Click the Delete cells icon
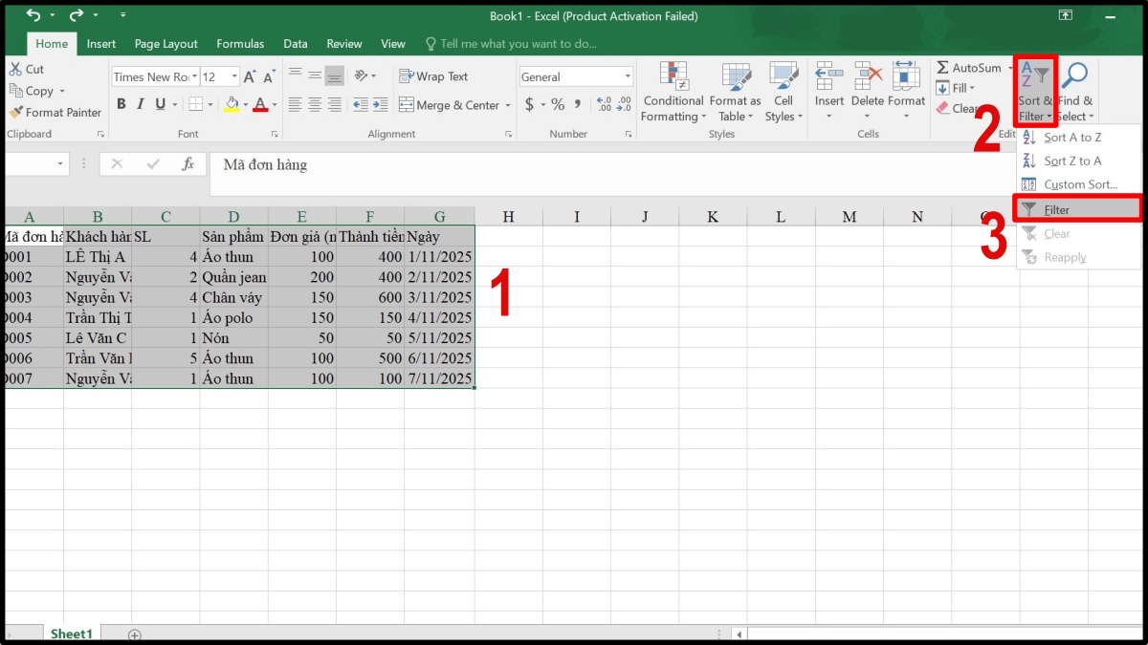The height and width of the screenshot is (645, 1148). (867, 76)
